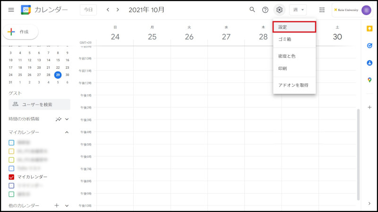Uncheck the マイカレンダー checkbox

(11, 177)
